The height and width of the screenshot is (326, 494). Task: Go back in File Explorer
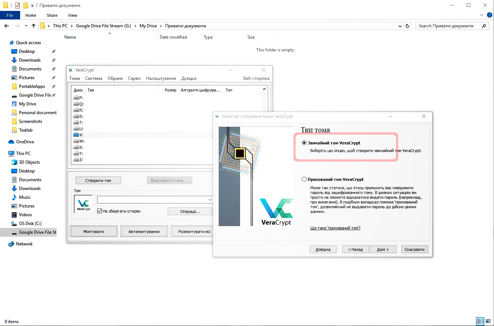(7, 26)
